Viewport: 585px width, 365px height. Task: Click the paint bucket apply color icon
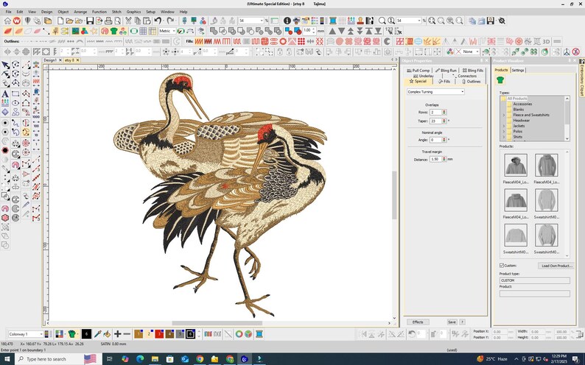(107, 334)
